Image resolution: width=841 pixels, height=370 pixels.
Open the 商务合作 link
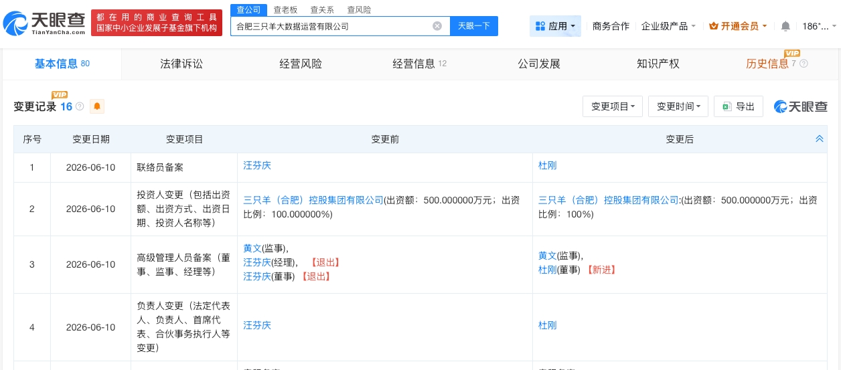tap(611, 26)
